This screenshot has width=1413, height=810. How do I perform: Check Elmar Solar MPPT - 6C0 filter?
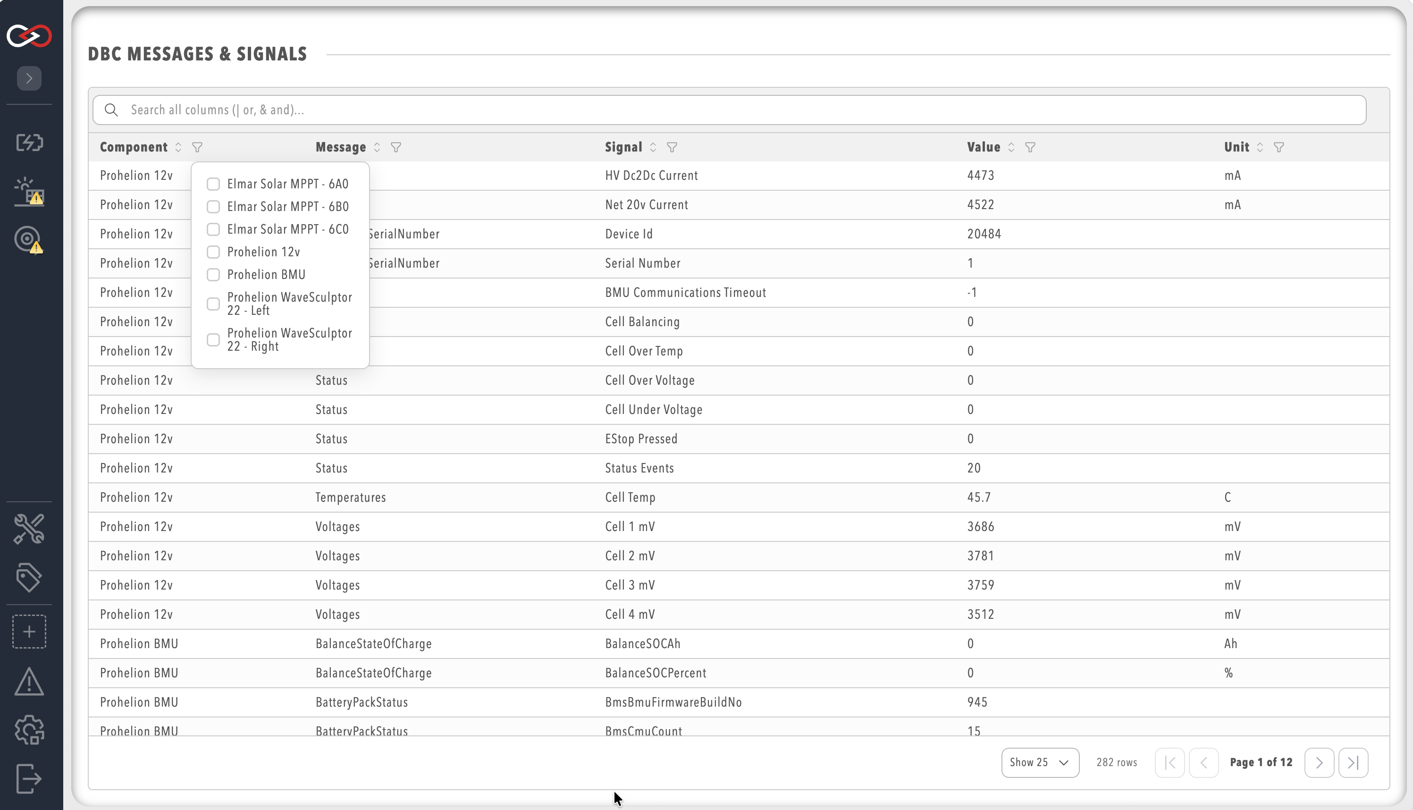(213, 230)
